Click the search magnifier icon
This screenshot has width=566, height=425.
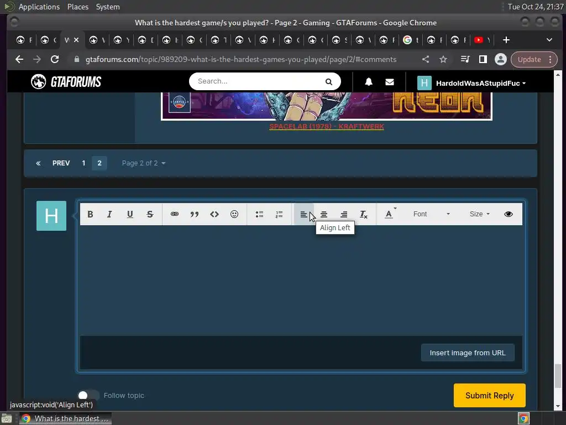point(328,82)
